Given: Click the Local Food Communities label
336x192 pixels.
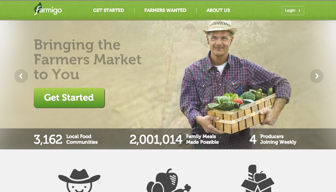Looking at the screenshot, I should [x=82, y=139].
